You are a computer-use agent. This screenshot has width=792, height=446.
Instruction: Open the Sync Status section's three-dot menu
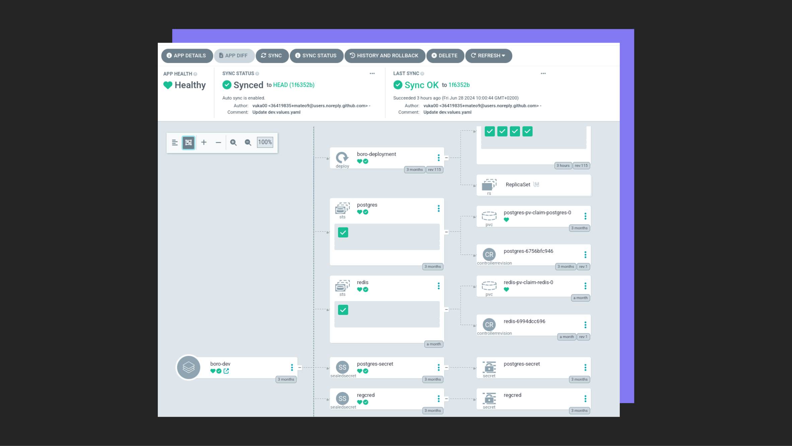pyautogui.click(x=372, y=73)
